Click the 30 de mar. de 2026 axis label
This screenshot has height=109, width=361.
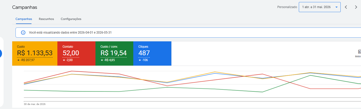point(35,104)
